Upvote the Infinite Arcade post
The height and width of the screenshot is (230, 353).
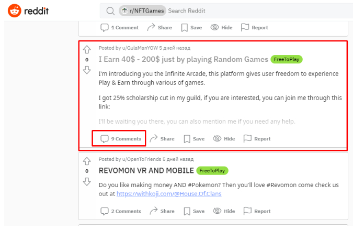coord(87,50)
